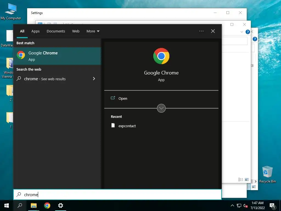Click the taskbar search magnifier icon

[20, 206]
